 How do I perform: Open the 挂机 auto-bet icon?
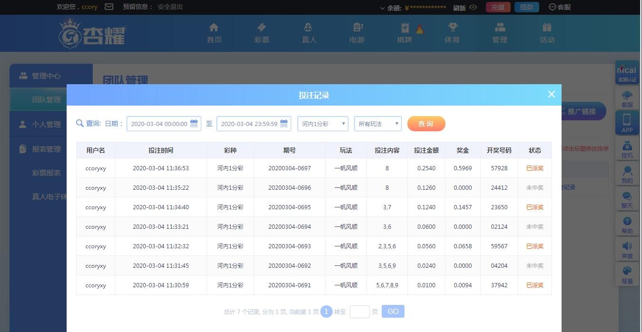point(627,148)
